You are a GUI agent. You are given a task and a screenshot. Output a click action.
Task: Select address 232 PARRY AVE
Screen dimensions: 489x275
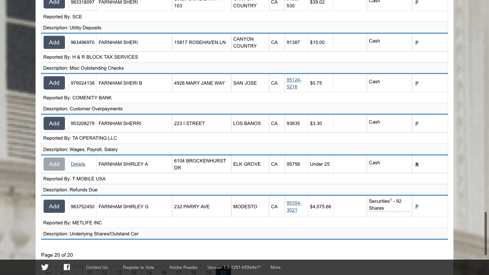click(x=192, y=207)
